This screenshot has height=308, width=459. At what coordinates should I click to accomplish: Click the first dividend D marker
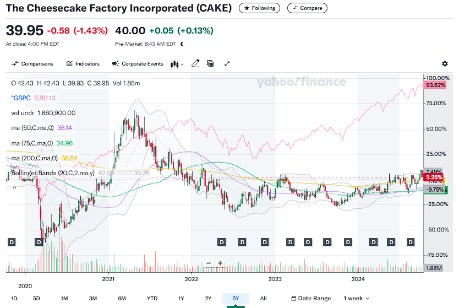pyautogui.click(x=12, y=242)
